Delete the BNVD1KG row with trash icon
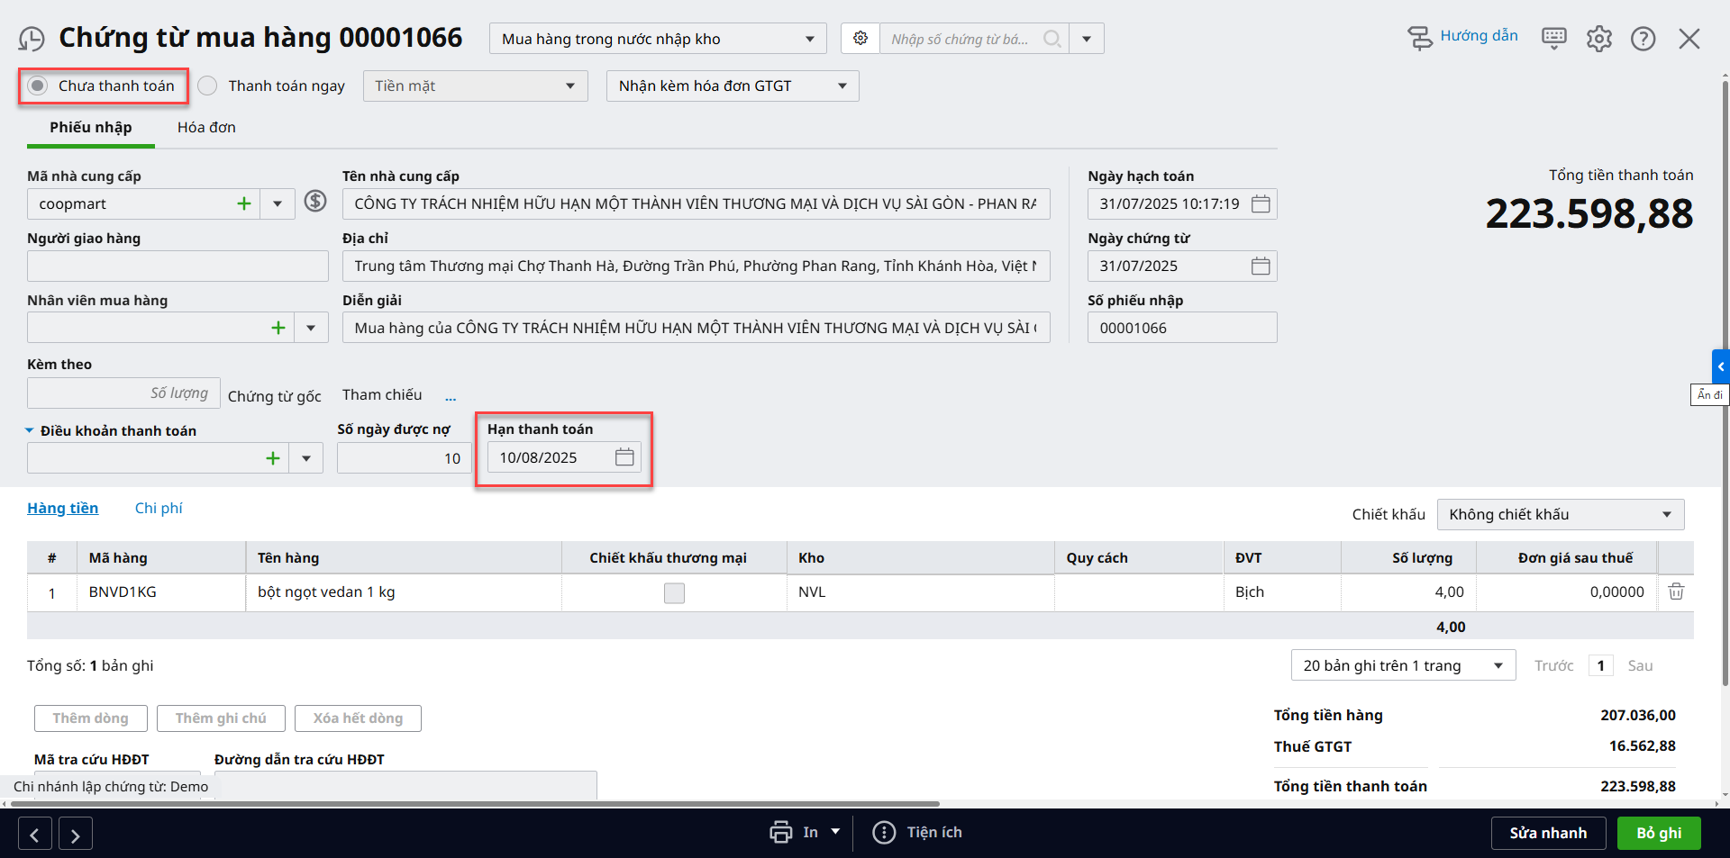Screen dimensions: 1730x858 coord(1676,592)
